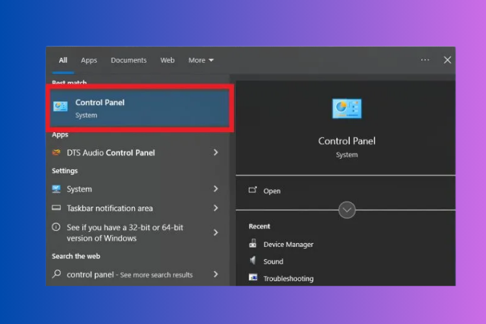Click the large Control Panel icon in preview pane
This screenshot has width=486, height=324.
point(347,108)
